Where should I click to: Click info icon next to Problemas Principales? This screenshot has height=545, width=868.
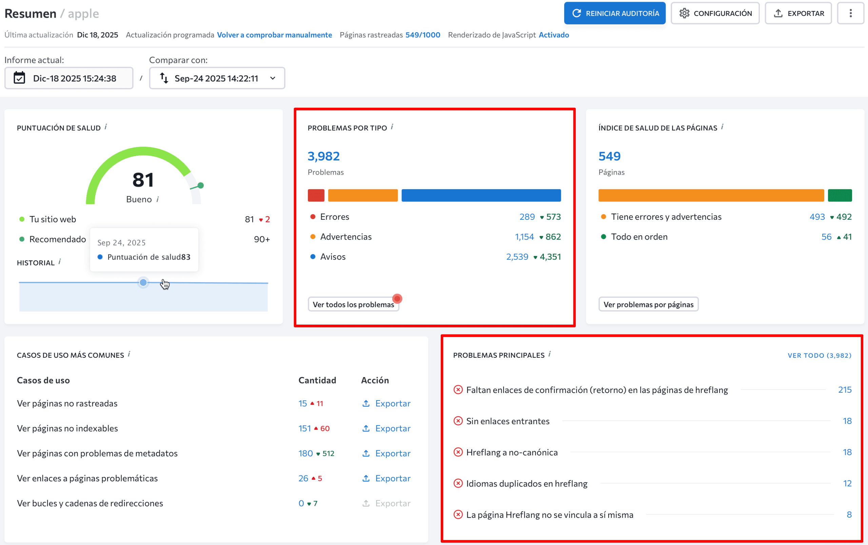[x=549, y=354]
